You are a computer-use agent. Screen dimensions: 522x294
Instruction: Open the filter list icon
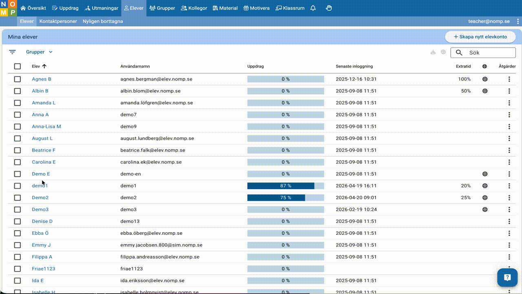tap(13, 52)
